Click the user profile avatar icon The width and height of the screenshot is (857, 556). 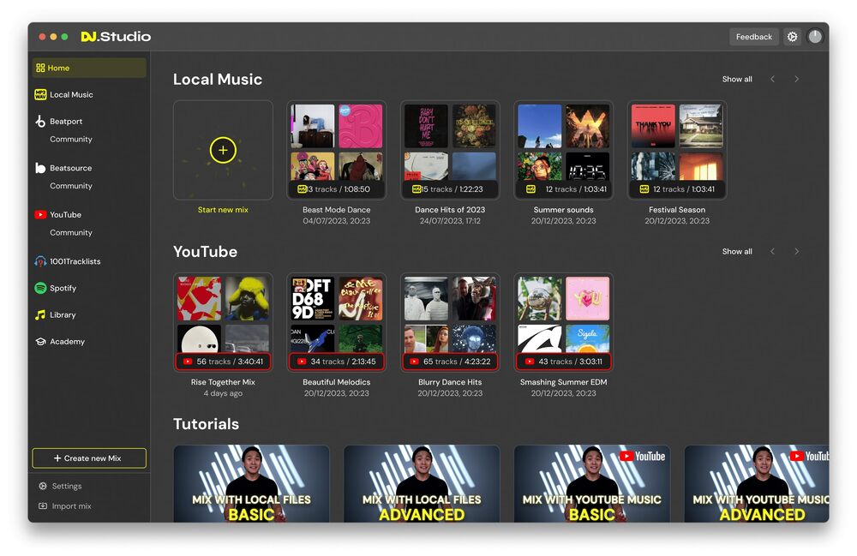(814, 37)
